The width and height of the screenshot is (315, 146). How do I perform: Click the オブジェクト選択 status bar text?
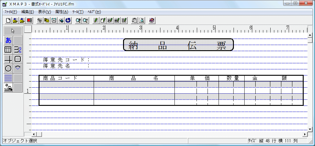click(20, 141)
